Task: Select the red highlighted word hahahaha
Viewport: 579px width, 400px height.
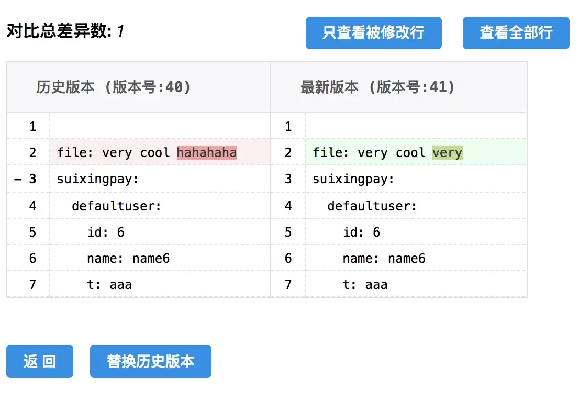Action: [206, 152]
